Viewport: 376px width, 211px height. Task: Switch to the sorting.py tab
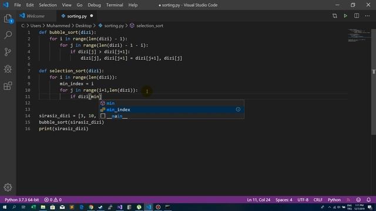77,16
